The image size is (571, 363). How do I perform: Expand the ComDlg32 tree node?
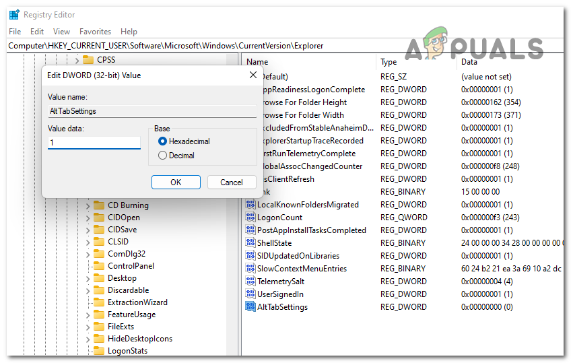pyautogui.click(x=88, y=255)
